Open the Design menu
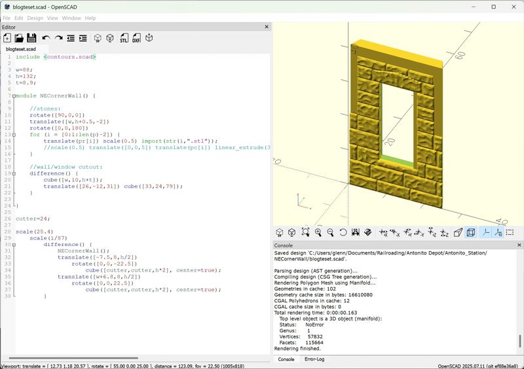 [x=35, y=18]
